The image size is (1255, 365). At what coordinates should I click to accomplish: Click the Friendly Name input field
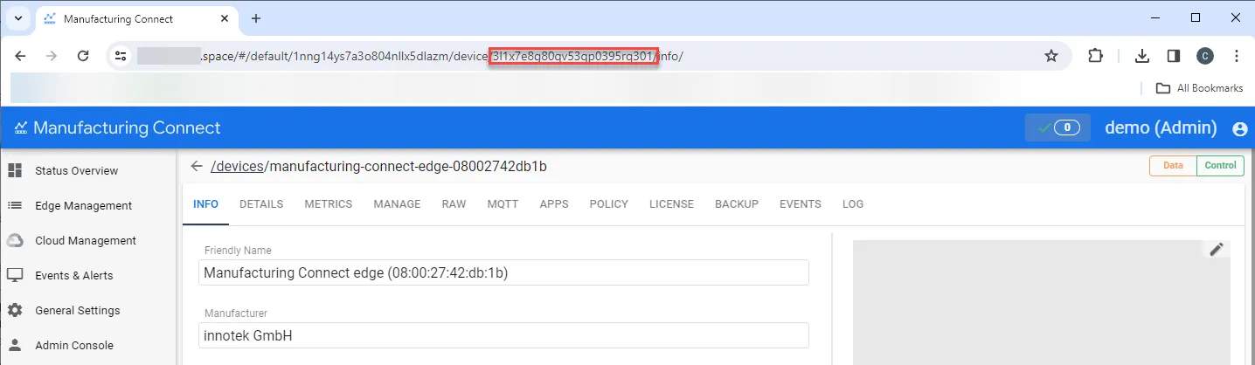point(503,272)
